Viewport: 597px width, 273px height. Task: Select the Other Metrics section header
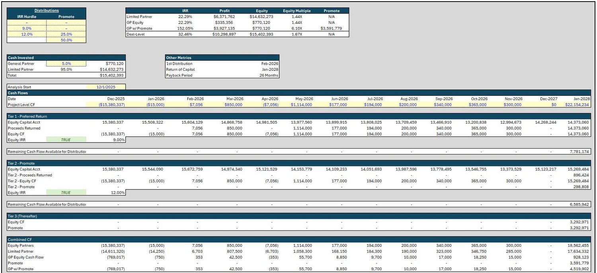(222, 58)
